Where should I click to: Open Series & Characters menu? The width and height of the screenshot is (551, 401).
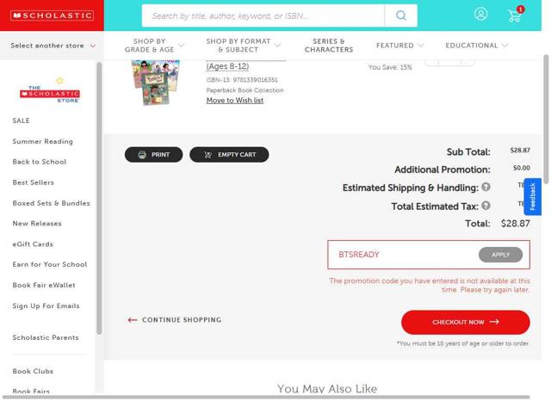click(329, 46)
